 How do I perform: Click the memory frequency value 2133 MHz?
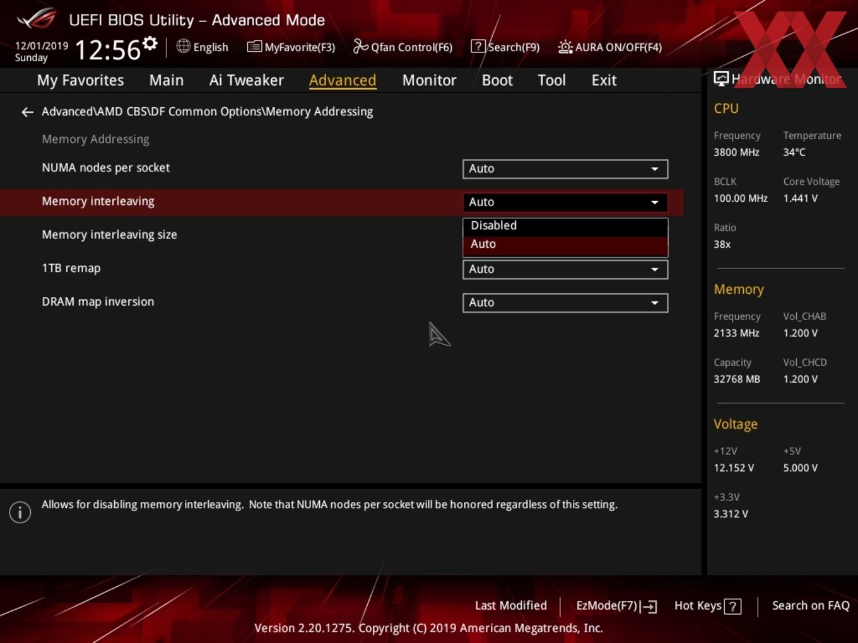click(x=736, y=333)
